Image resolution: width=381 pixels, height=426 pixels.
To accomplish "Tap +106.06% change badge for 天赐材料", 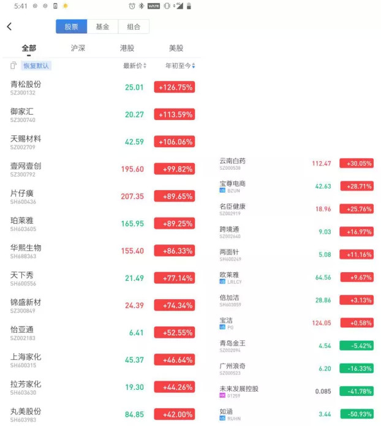I will (175, 142).
